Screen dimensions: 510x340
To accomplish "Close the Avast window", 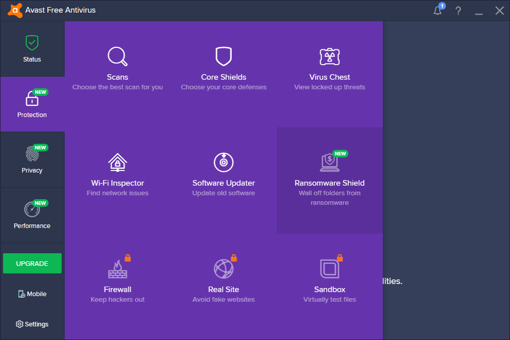I will click(x=499, y=11).
